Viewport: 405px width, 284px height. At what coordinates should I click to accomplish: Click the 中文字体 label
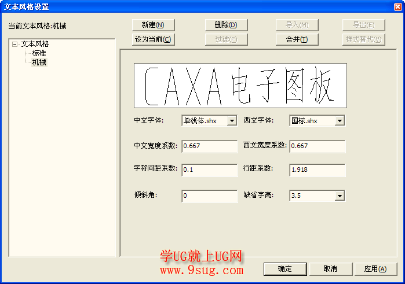(148, 120)
